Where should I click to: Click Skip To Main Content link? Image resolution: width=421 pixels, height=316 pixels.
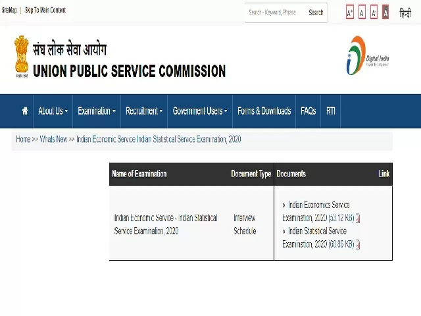point(45,11)
